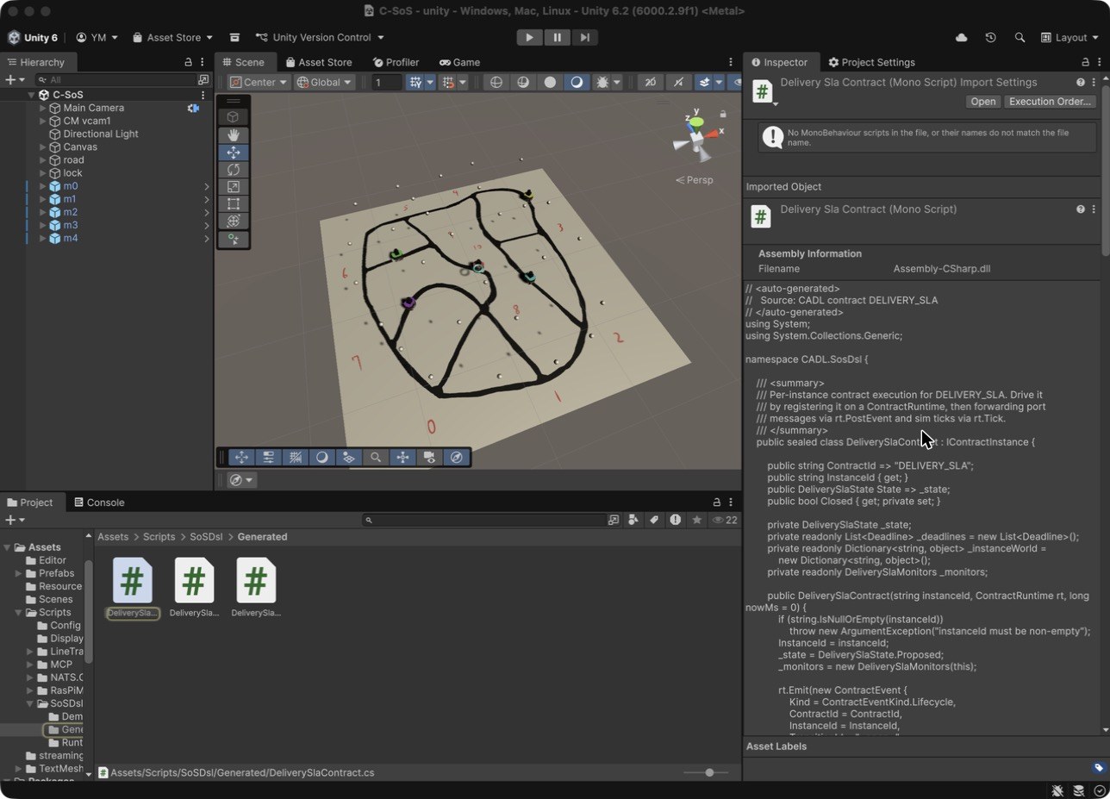Click the search magnifier in Scene overlay bar

click(x=376, y=458)
